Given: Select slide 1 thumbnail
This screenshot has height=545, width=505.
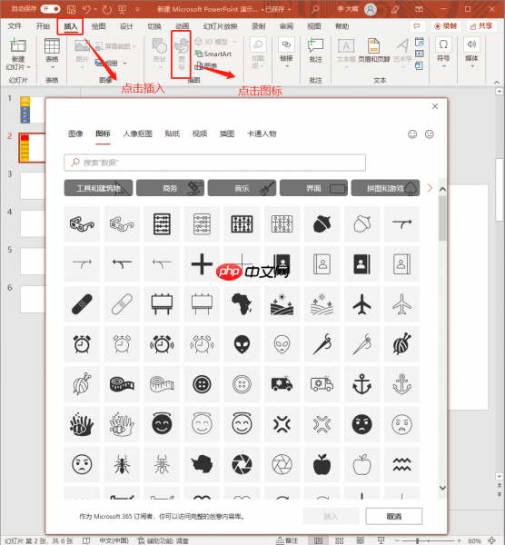Looking at the screenshot, I should pyautogui.click(x=33, y=110).
